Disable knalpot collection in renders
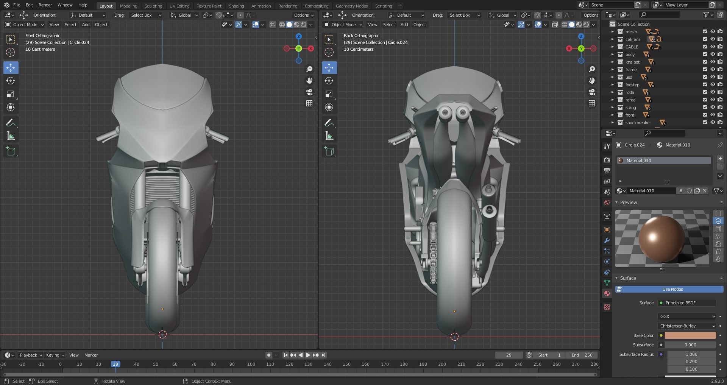This screenshot has width=727, height=385. tap(720, 62)
